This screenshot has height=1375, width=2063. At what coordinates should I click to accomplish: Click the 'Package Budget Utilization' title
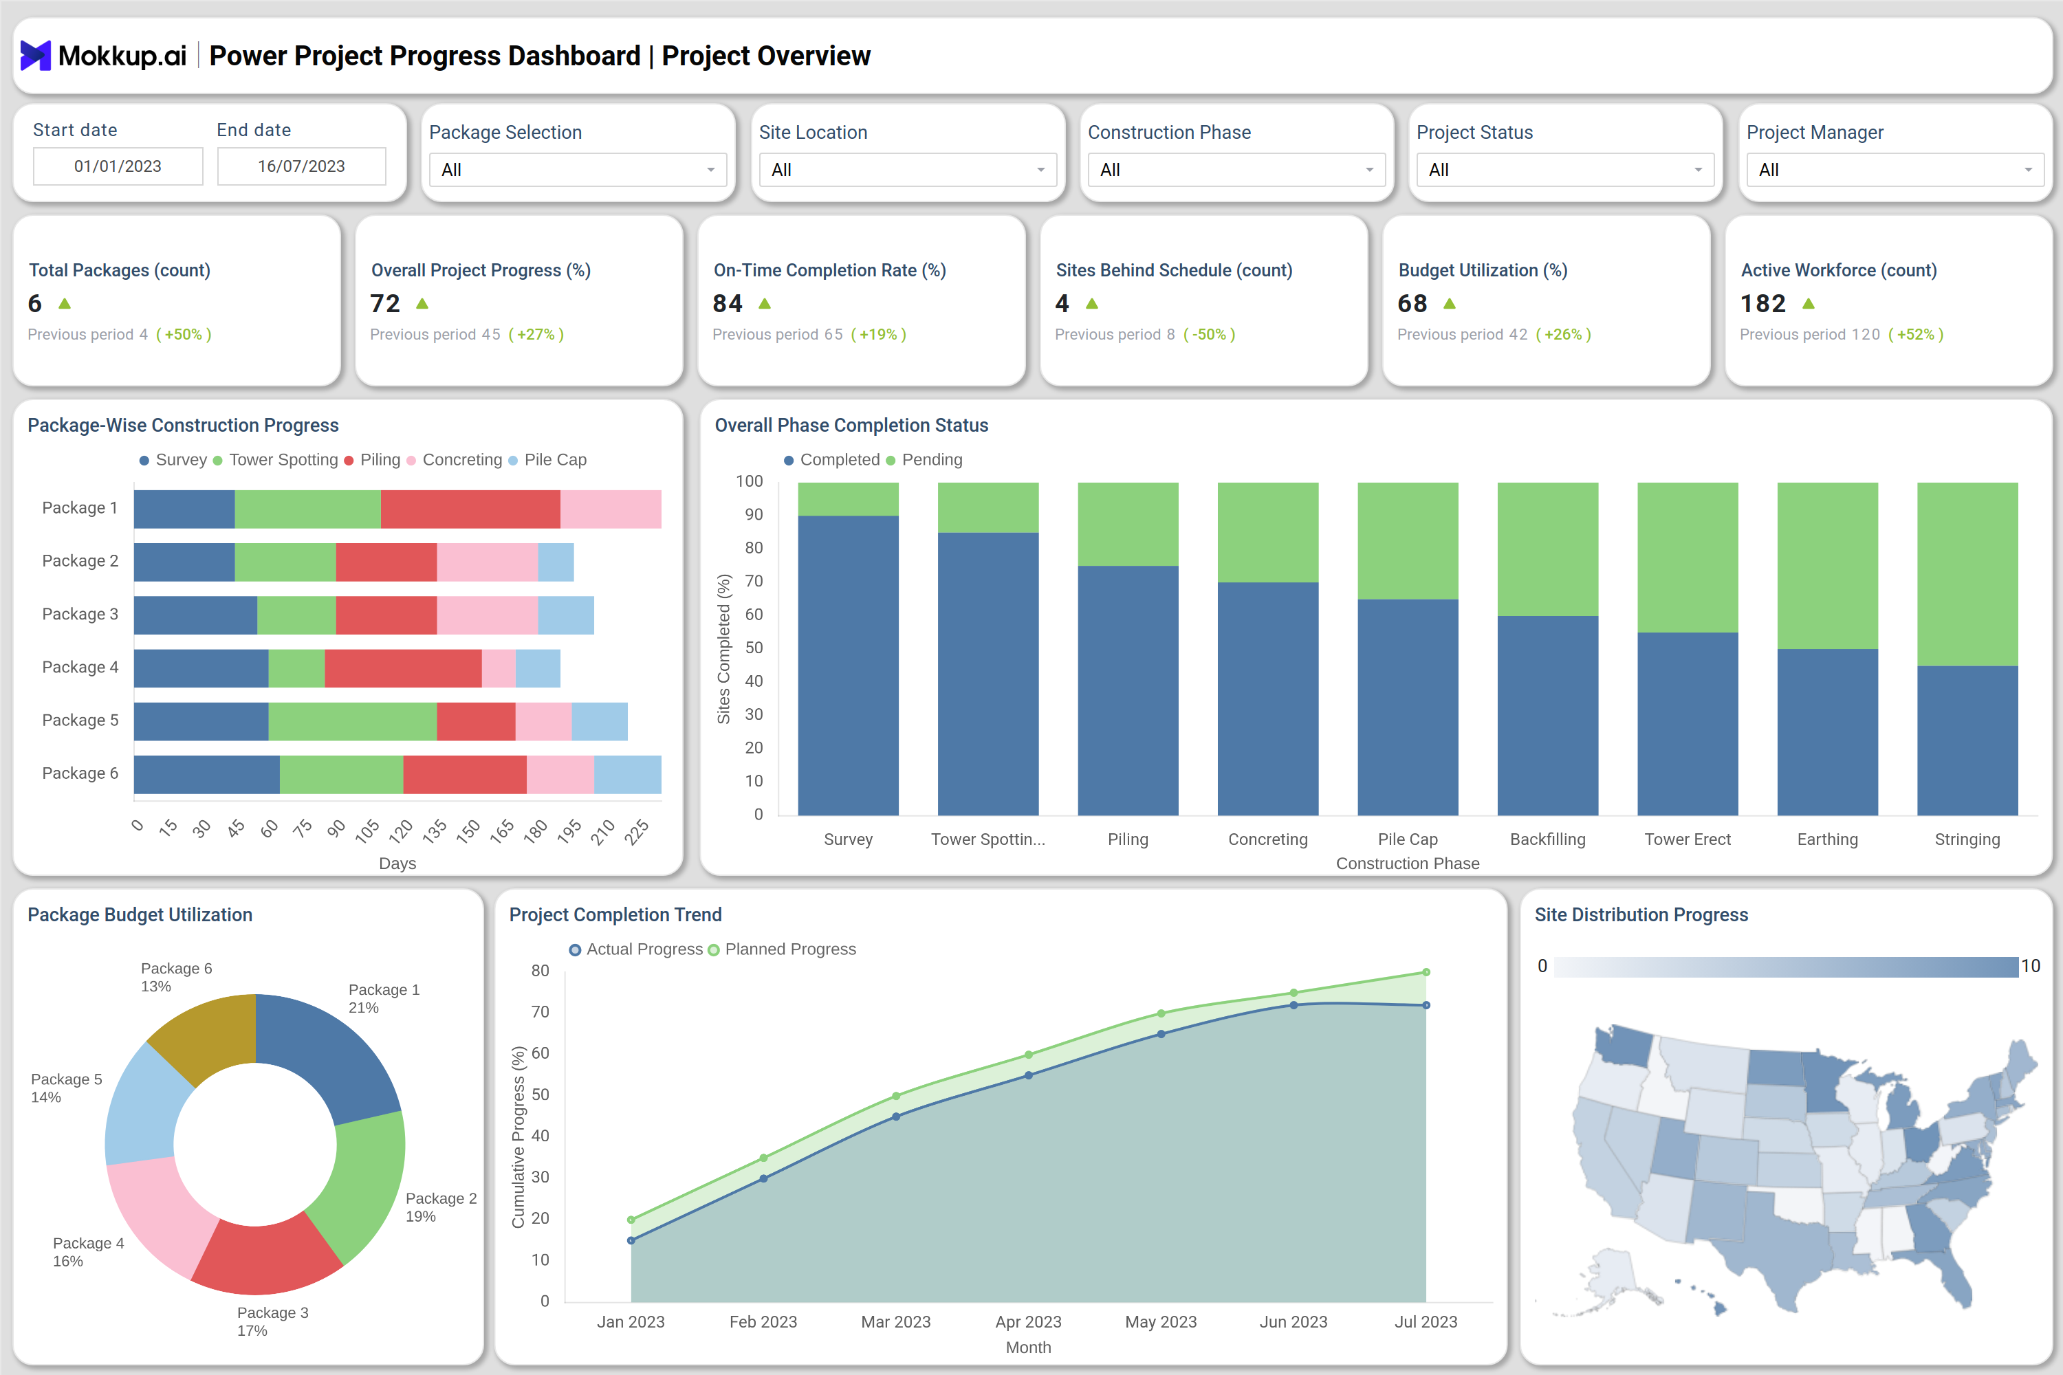click(x=140, y=914)
